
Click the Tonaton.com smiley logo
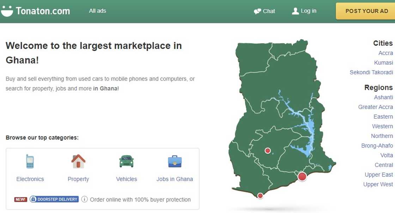(x=8, y=11)
